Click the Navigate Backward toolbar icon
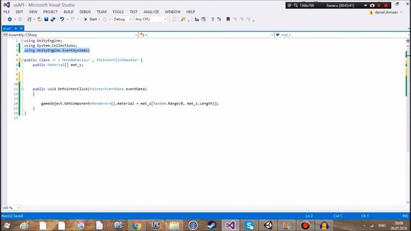This screenshot has width=411, height=231. [10, 19]
